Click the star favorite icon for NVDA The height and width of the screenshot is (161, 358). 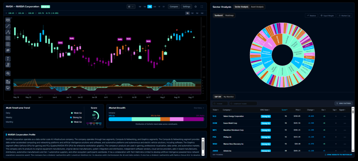196,7
